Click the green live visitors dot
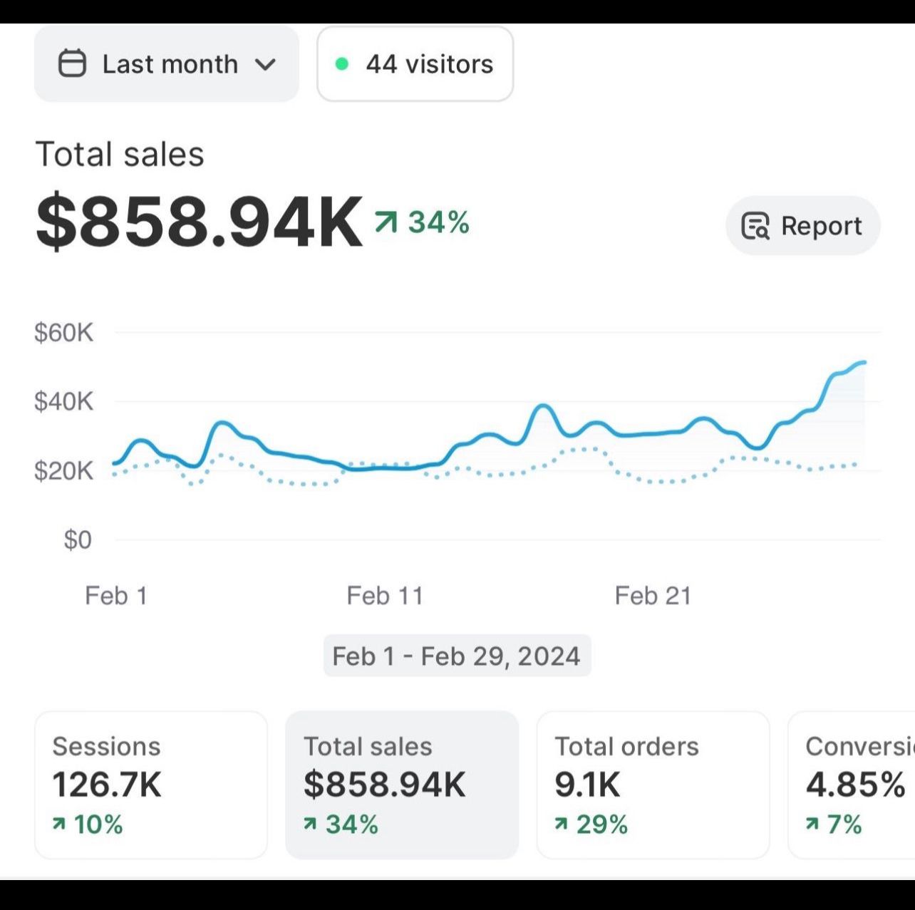915x910 pixels. (x=342, y=64)
